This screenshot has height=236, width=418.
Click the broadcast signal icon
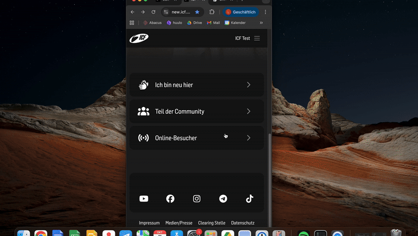[143, 138]
